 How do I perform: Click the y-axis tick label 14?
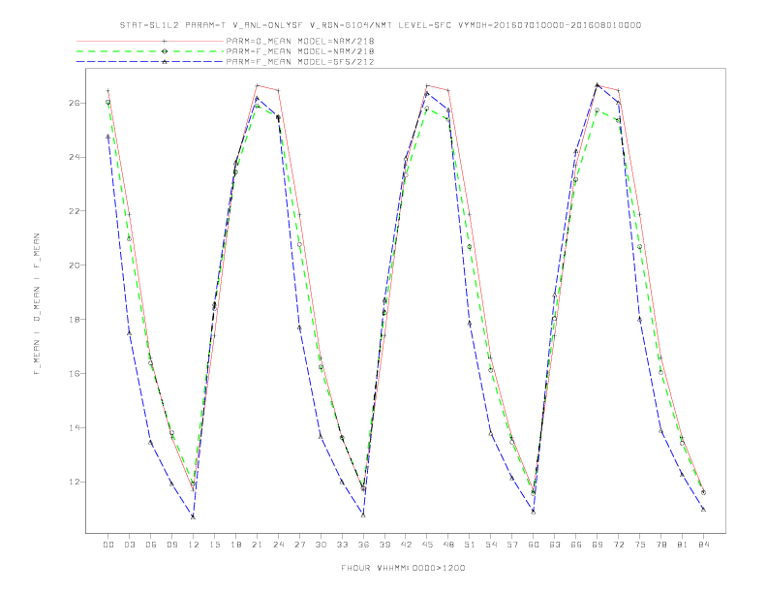point(75,427)
